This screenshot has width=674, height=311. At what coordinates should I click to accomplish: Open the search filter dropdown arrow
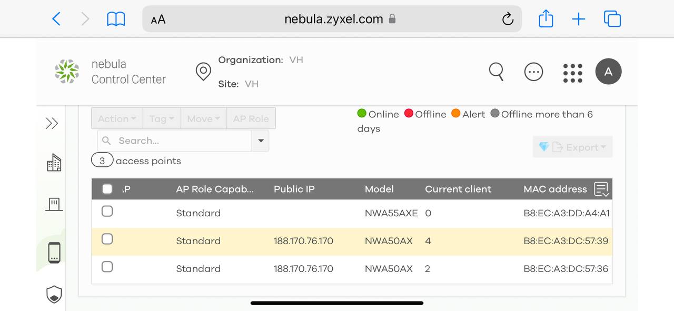261,141
